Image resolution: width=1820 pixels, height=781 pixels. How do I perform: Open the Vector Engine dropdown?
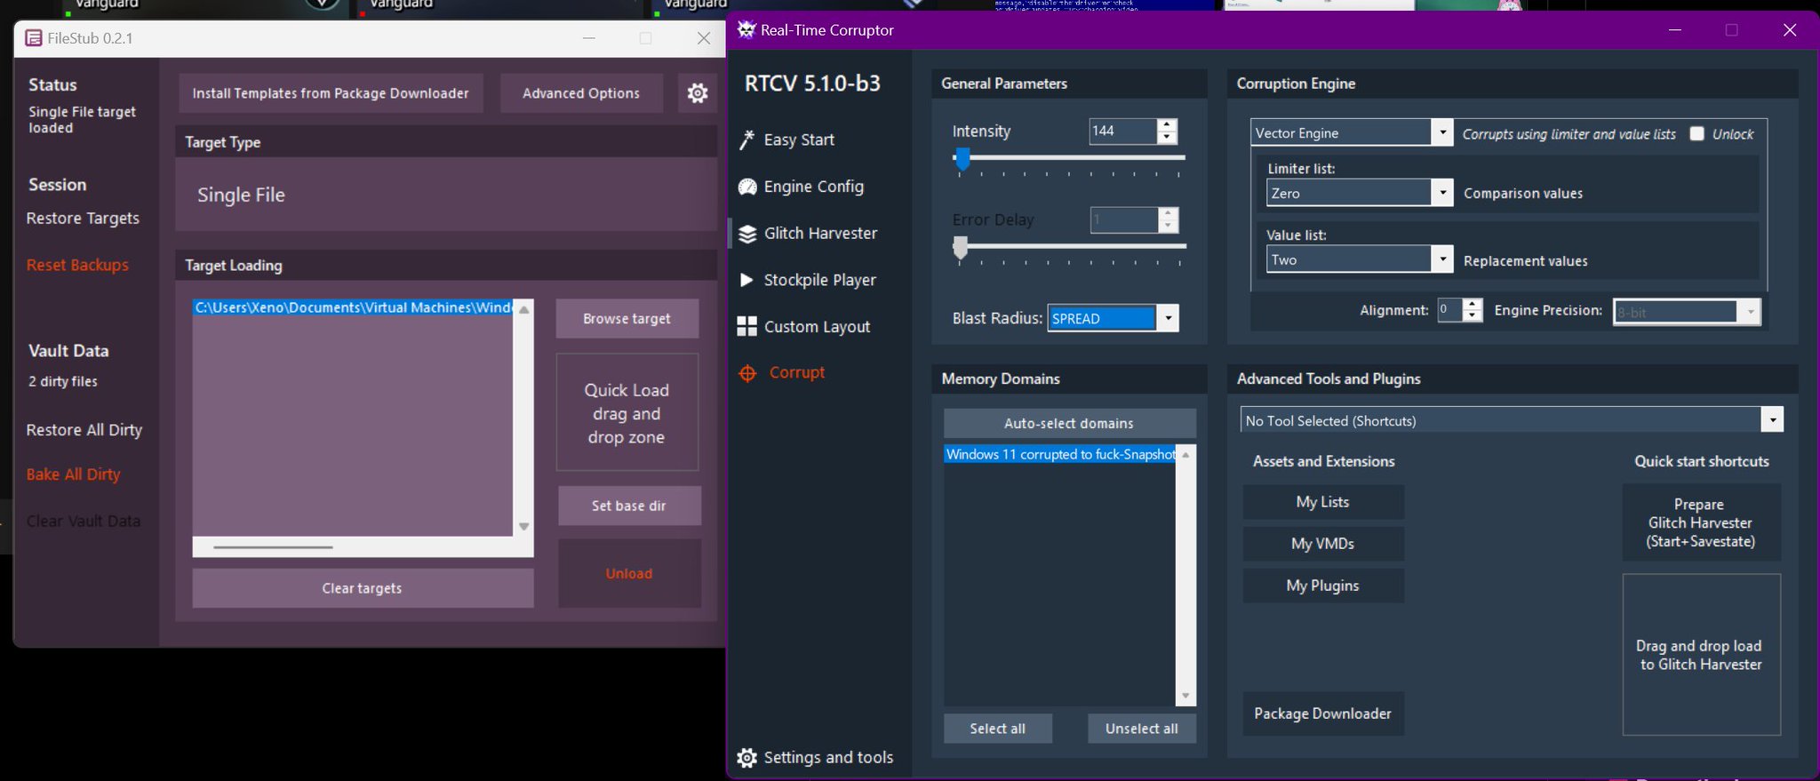(x=1442, y=132)
